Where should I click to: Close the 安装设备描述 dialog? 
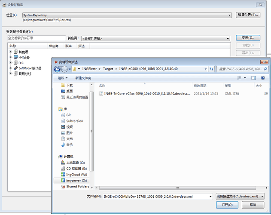264,62
